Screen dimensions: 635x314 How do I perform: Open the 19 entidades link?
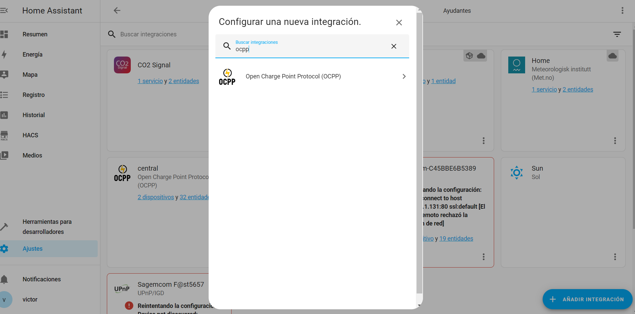[456, 239]
